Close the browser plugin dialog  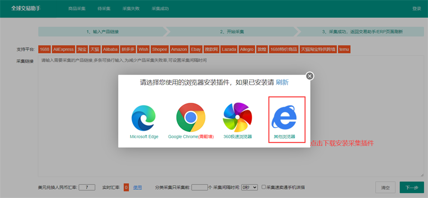coord(309,76)
